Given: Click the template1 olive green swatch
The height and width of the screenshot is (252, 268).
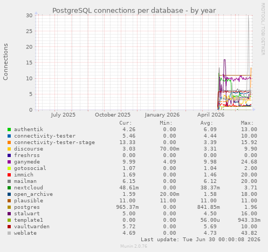Looking at the screenshot, I should 9,220.
